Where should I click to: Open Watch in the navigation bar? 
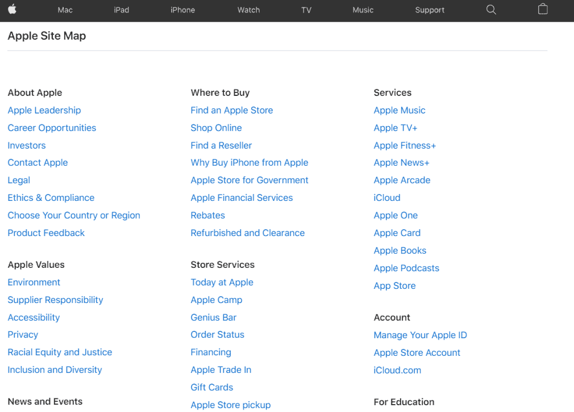[x=248, y=10]
